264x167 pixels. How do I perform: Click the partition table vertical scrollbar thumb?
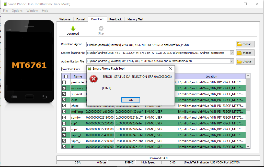[248, 94]
